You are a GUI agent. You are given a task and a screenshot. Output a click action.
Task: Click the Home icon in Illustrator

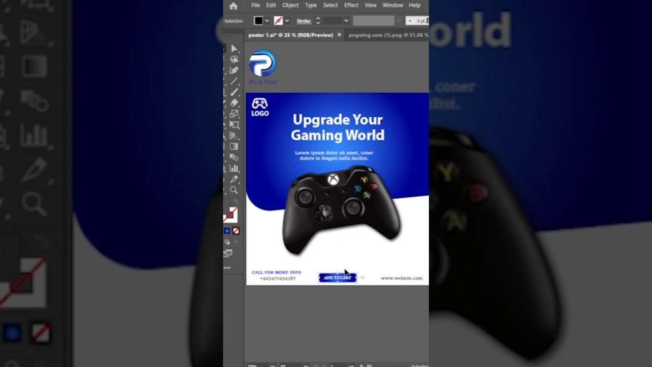[x=233, y=6]
